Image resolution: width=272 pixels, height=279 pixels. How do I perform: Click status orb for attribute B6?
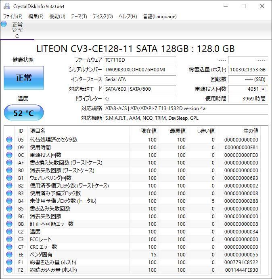9,216
